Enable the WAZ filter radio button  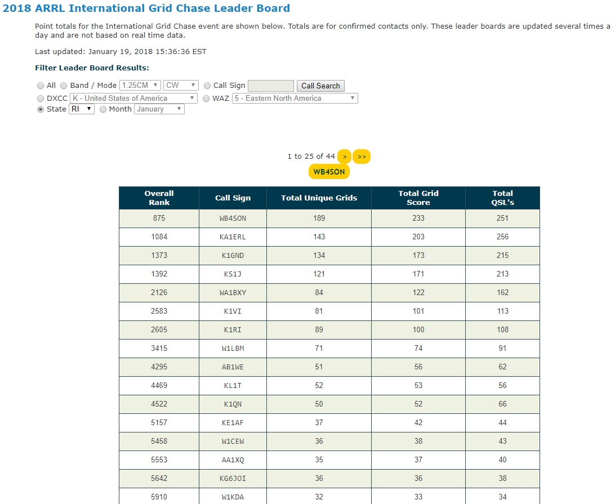point(206,99)
